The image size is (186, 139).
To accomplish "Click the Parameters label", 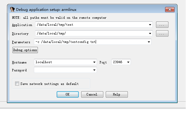I will pyautogui.click(x=21, y=42).
